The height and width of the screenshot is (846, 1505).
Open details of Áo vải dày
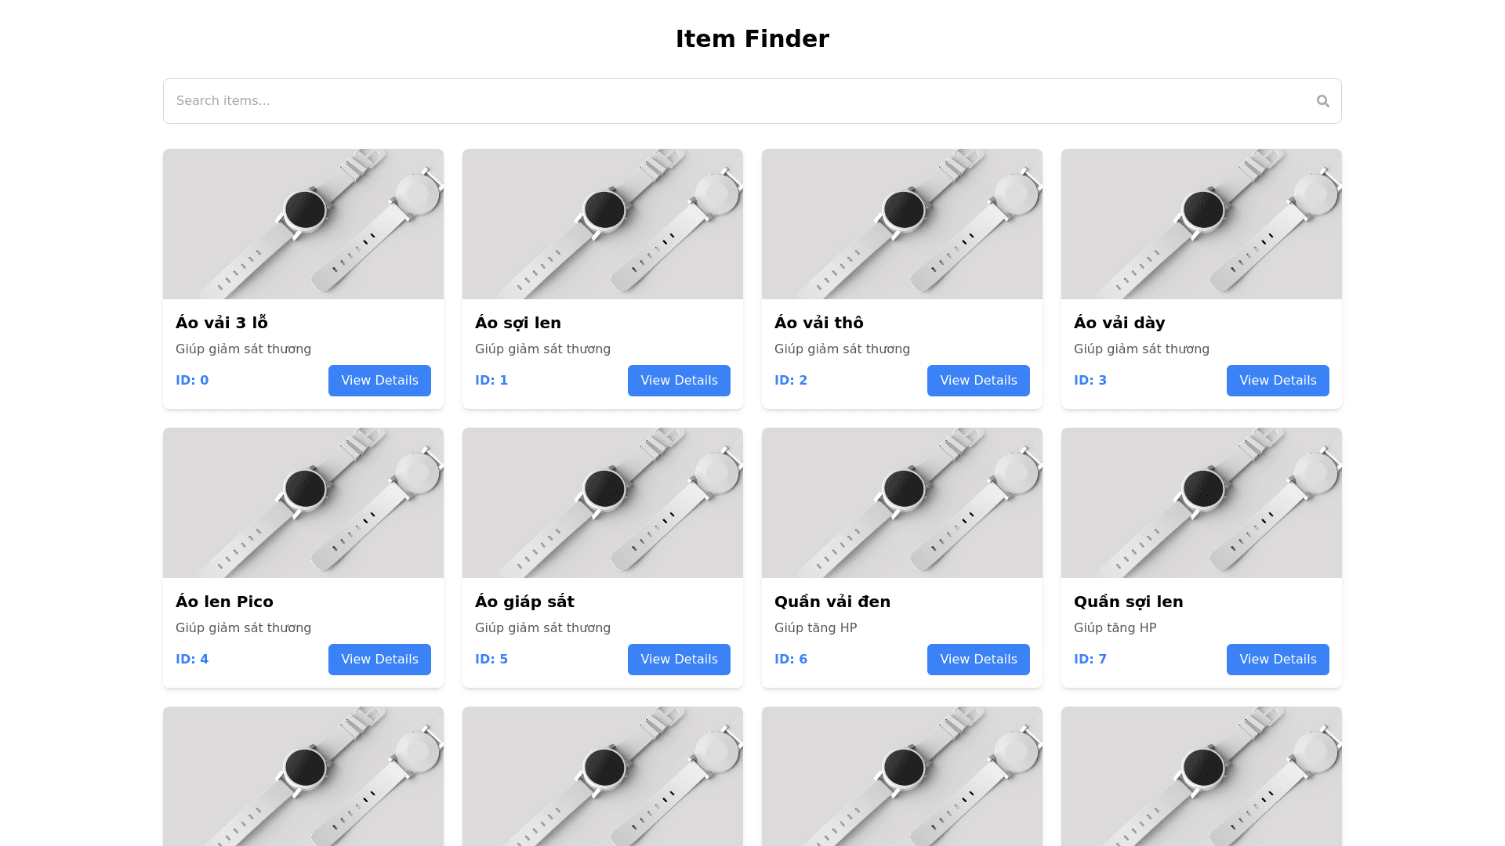tap(1278, 381)
